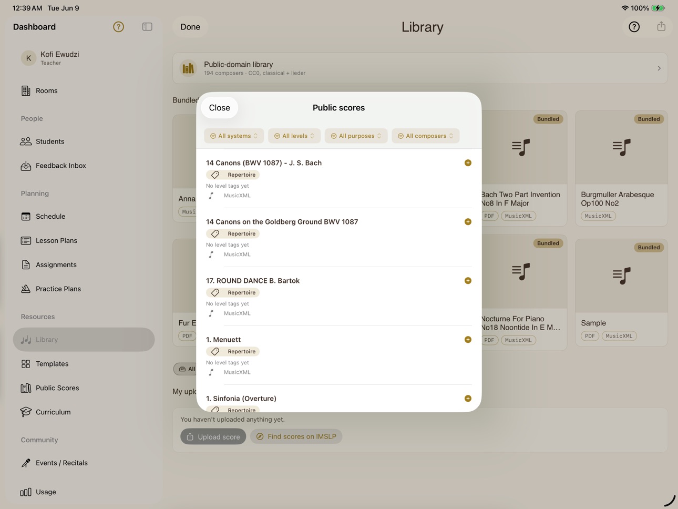Open the Public-domain library row
Viewport: 678px width, 509px height.
[x=420, y=68]
